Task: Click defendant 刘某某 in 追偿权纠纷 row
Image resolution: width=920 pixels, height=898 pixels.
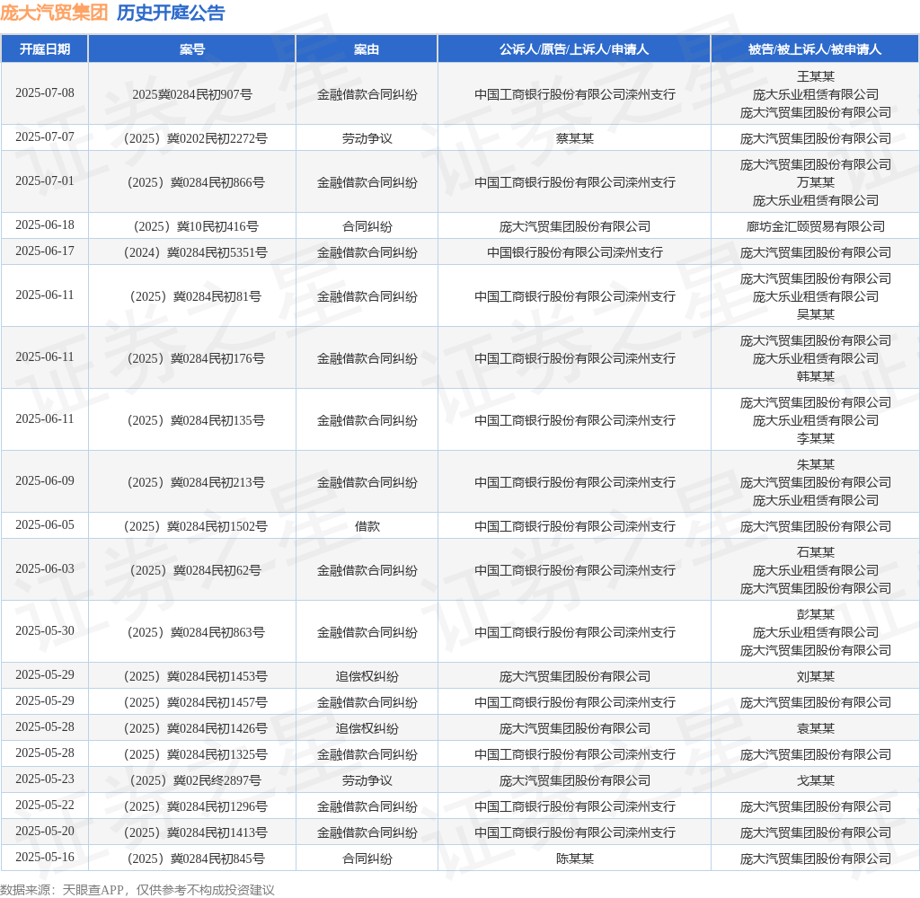Action: pos(815,676)
